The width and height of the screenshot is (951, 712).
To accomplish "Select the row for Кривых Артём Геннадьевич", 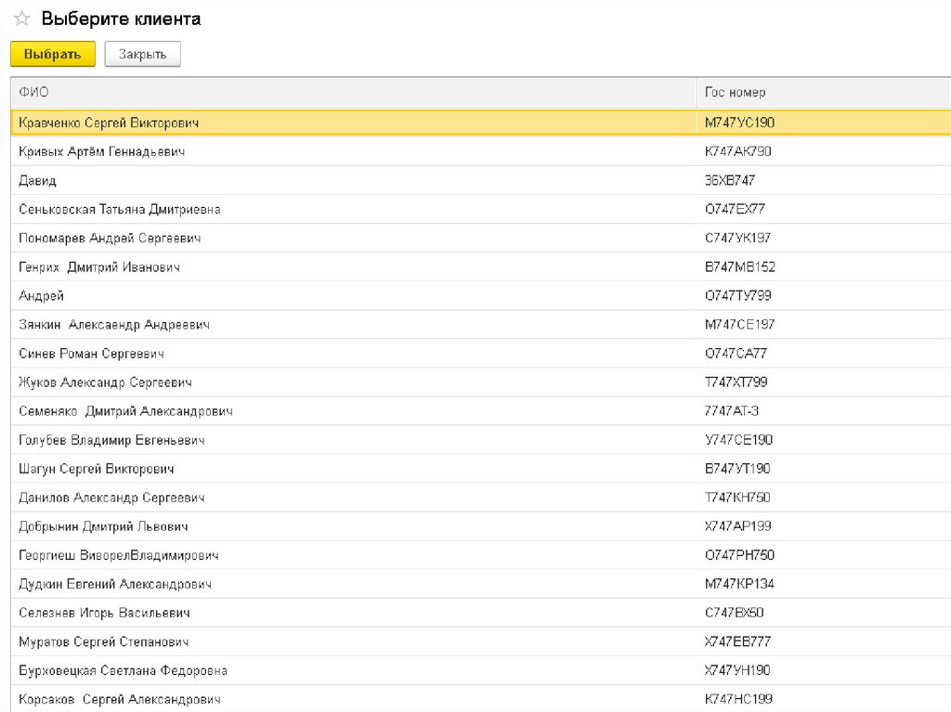I will (101, 151).
